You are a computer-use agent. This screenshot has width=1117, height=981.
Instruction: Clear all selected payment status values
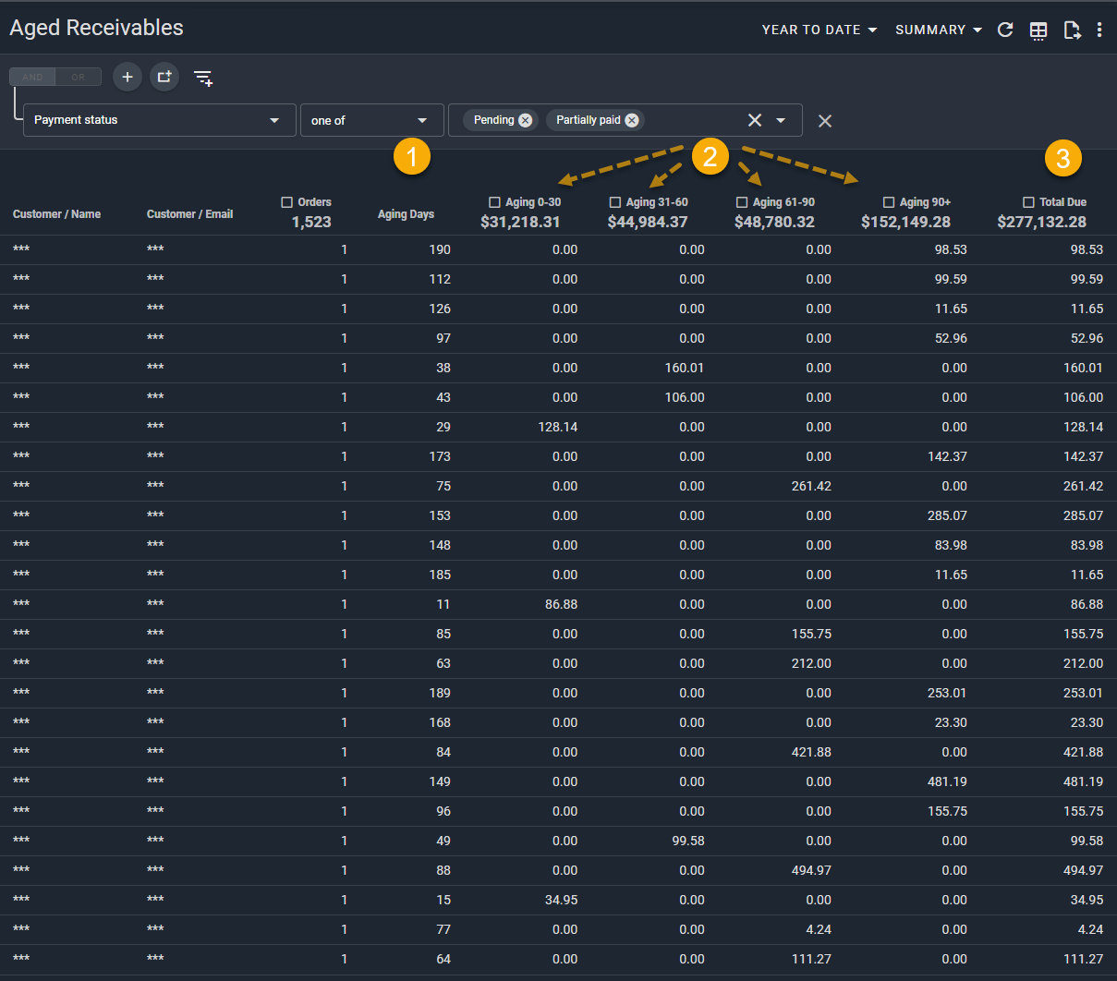click(755, 120)
